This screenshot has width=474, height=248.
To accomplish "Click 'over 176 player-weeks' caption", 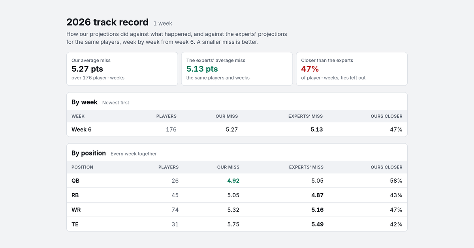I will pyautogui.click(x=98, y=78).
